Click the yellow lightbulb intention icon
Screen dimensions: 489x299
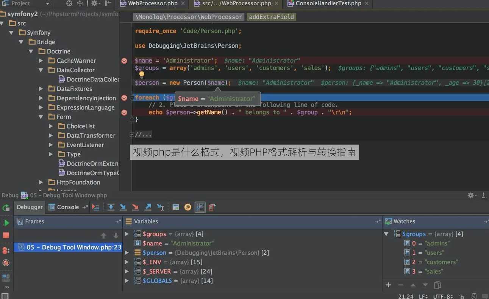(x=142, y=75)
